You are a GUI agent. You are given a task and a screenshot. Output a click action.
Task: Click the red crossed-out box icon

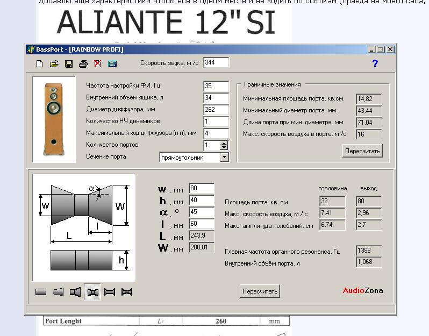(x=97, y=64)
